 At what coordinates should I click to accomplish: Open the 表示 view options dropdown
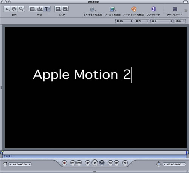point(180,21)
